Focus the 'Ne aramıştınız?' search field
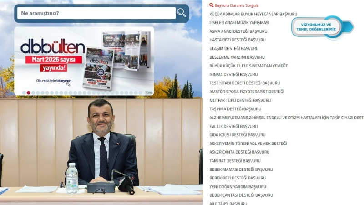 point(96,13)
